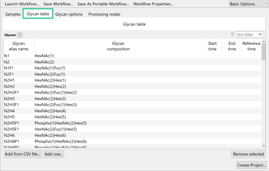Switch to the Samples tab

13,14
